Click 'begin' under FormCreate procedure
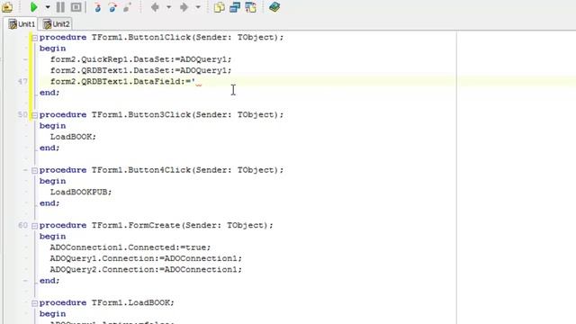The height and width of the screenshot is (324, 576). pyautogui.click(x=53, y=237)
